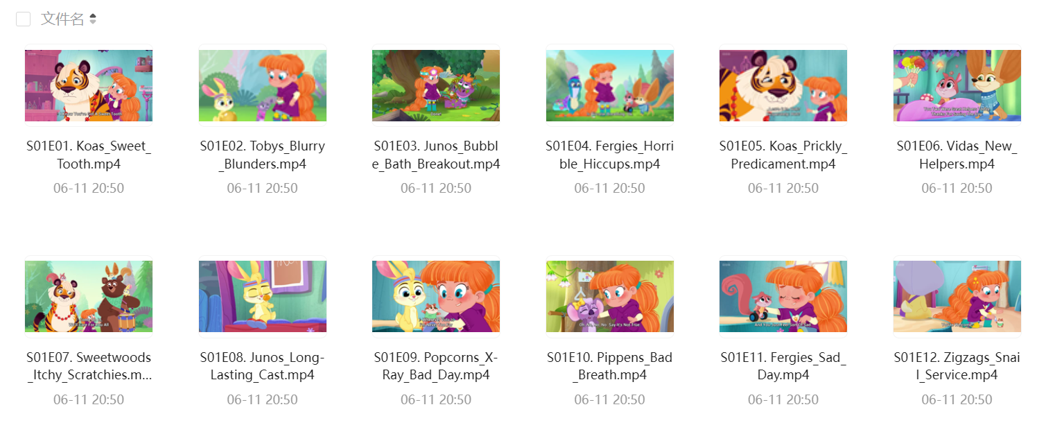The image size is (1037, 441).
Task: Sort files using the 文件名 sort arrows
Action: click(93, 19)
